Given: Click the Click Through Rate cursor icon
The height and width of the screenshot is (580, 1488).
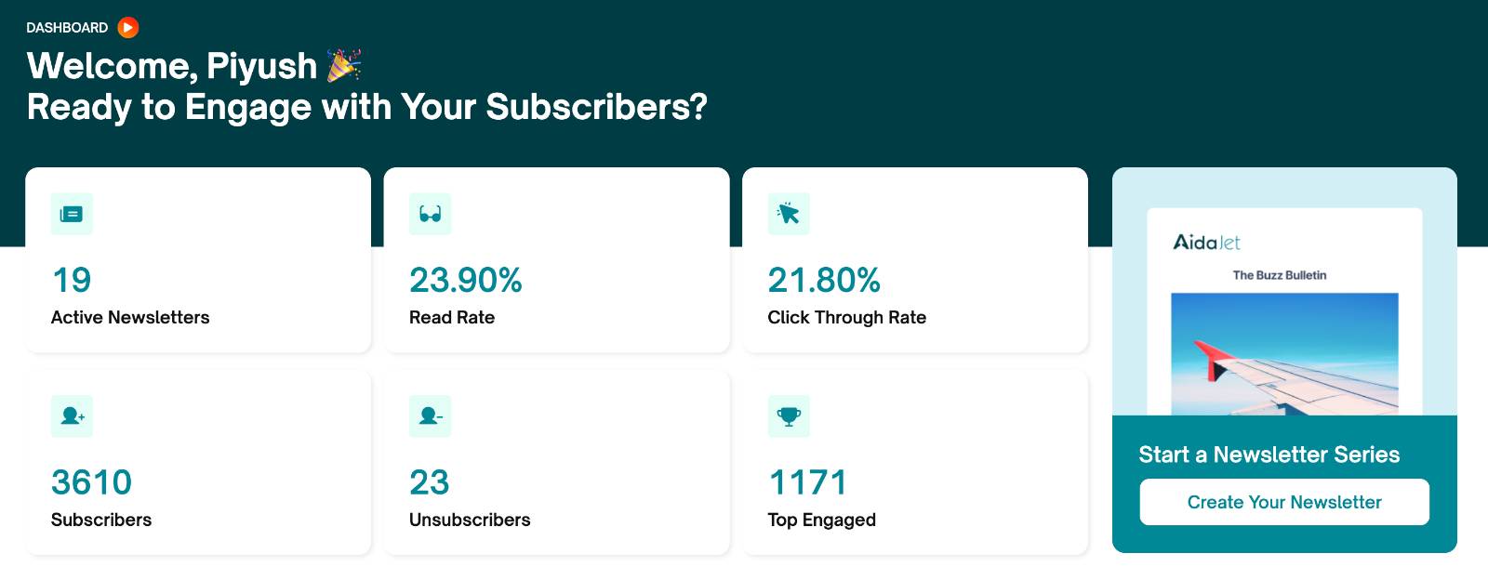Looking at the screenshot, I should pos(790,214).
